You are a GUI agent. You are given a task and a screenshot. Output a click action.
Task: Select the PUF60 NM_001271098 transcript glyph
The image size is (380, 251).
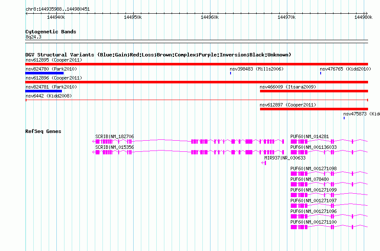point(329,174)
